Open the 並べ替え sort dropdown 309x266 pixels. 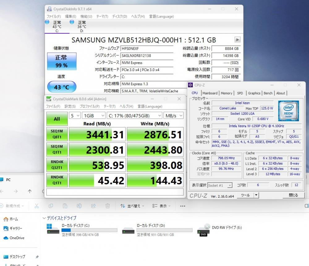coord(132,206)
